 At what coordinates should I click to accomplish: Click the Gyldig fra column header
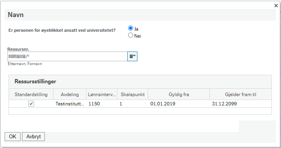(x=179, y=95)
